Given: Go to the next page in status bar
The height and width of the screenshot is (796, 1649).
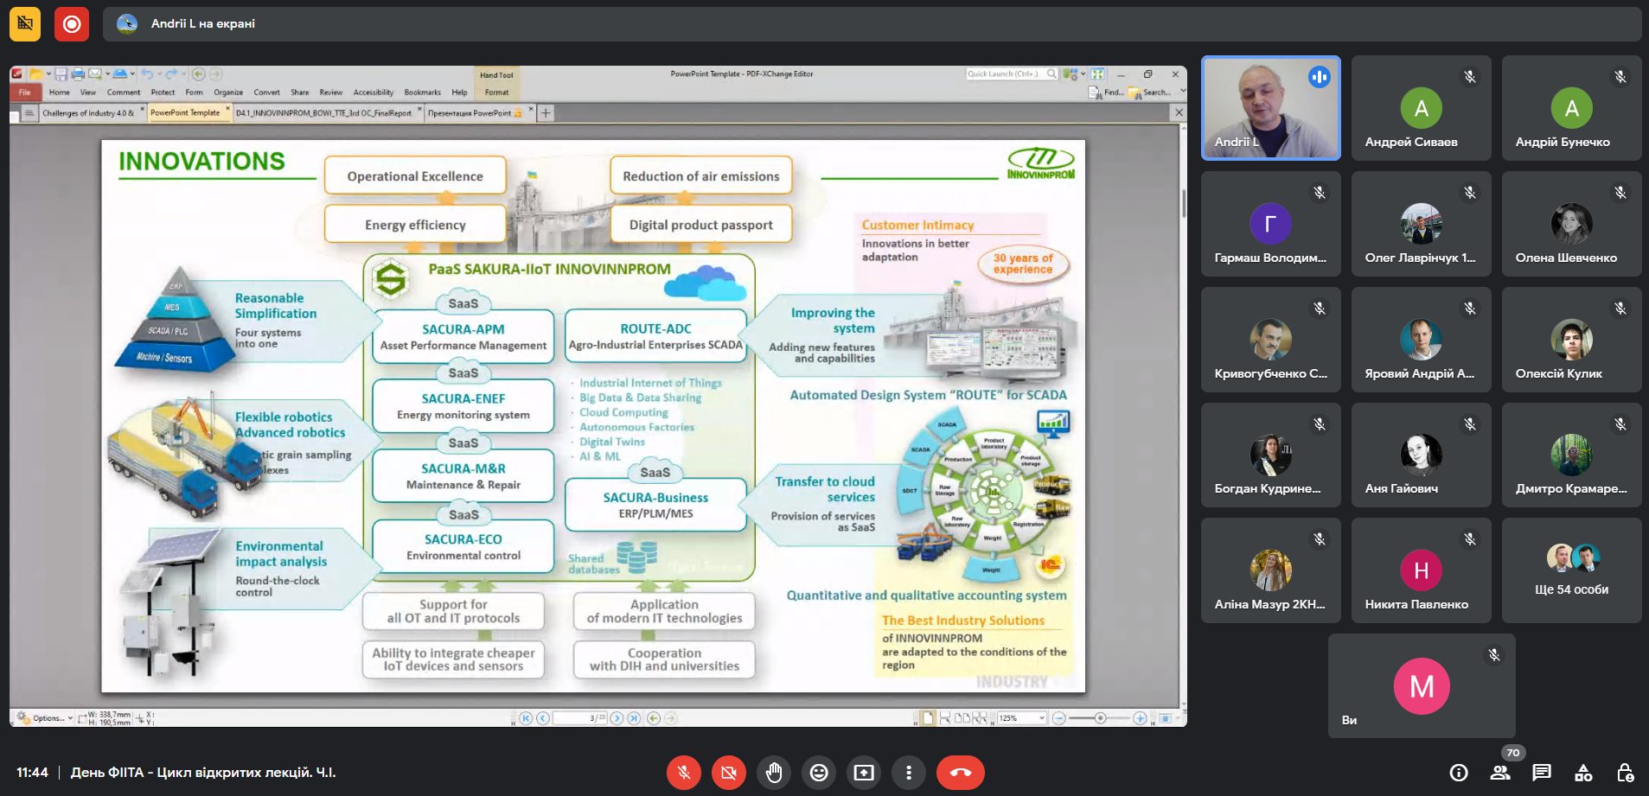Looking at the screenshot, I should [617, 718].
